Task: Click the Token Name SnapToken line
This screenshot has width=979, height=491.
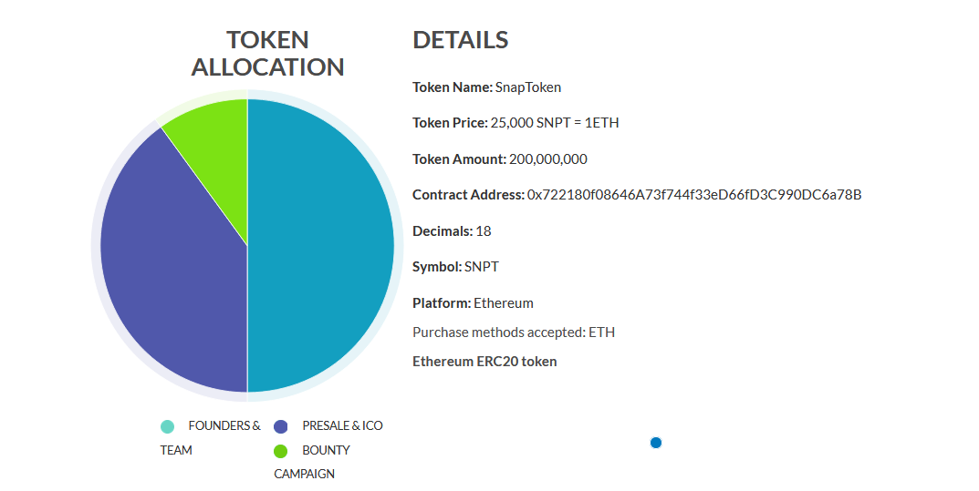Action: click(487, 87)
